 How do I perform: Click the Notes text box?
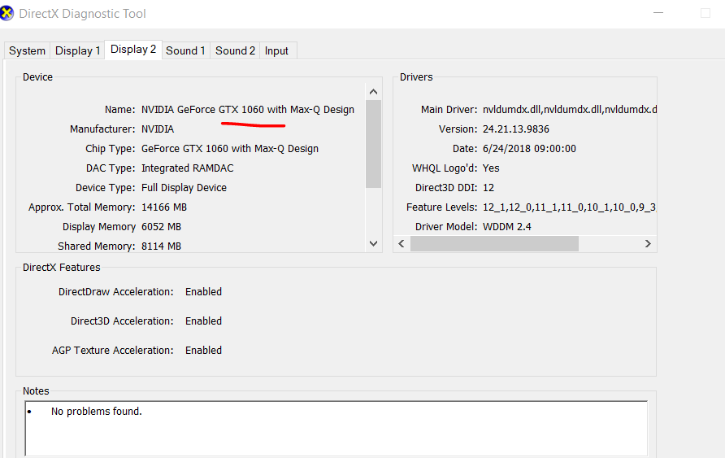[336, 429]
